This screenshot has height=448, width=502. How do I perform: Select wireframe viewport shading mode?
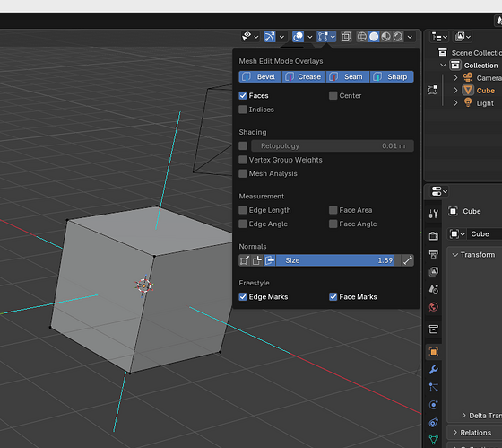coord(362,37)
